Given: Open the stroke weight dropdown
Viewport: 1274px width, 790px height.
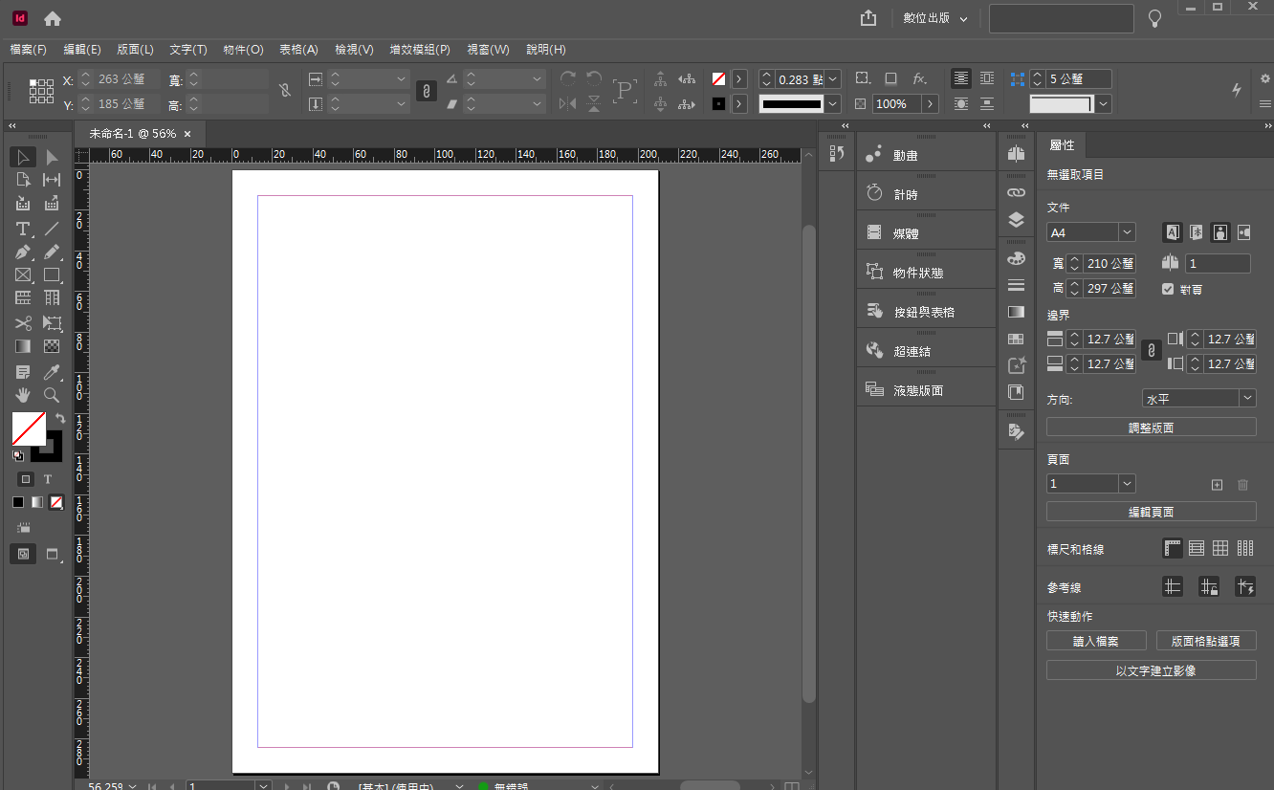Looking at the screenshot, I should click(833, 79).
